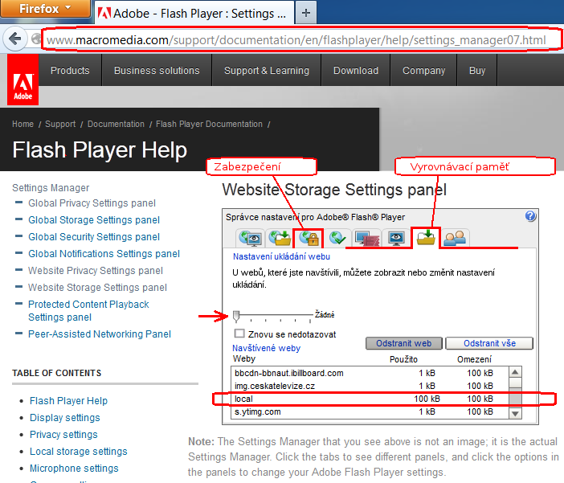Open the Website Privacy Settings tab icon

tap(396, 238)
